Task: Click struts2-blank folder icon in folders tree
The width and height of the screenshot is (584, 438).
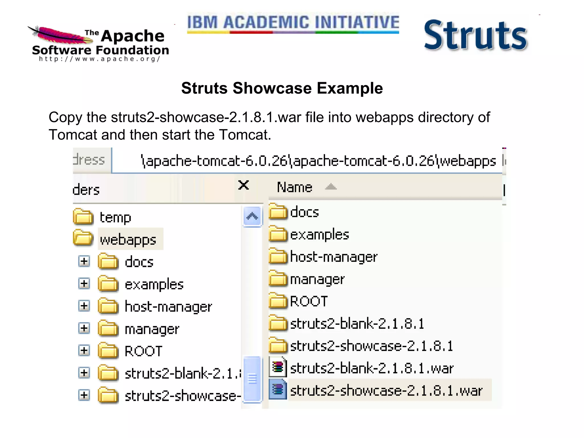Action: [108, 373]
